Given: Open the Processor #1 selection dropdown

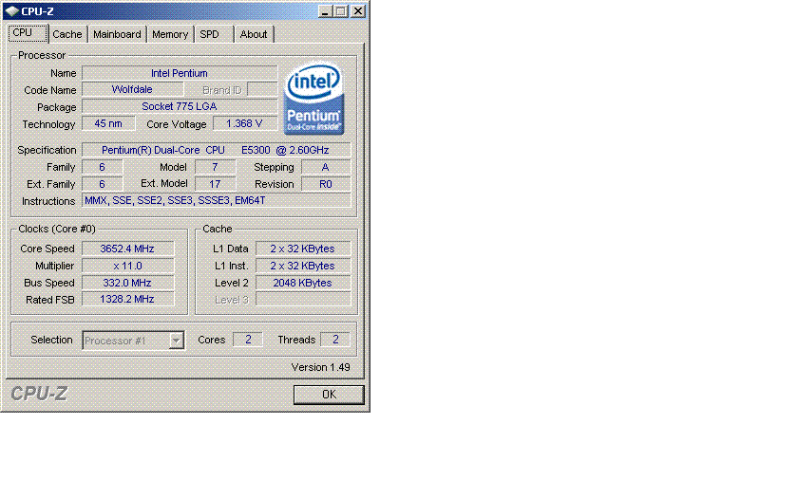Looking at the screenshot, I should pos(133,341).
